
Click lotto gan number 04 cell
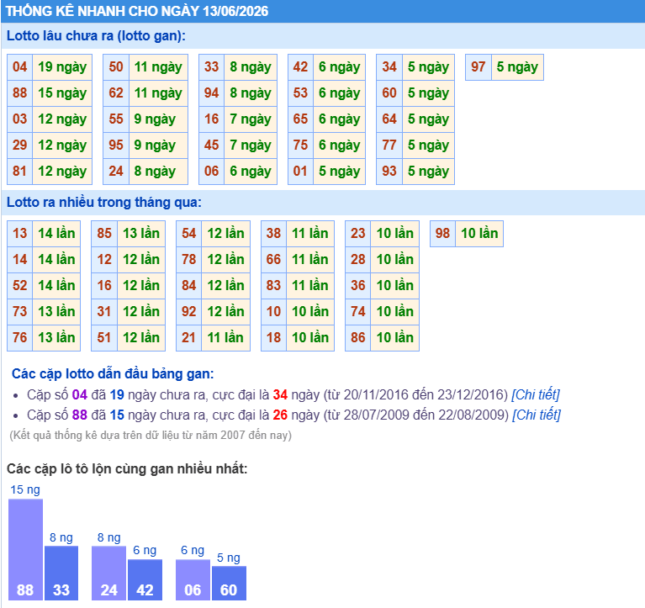pyautogui.click(x=19, y=67)
